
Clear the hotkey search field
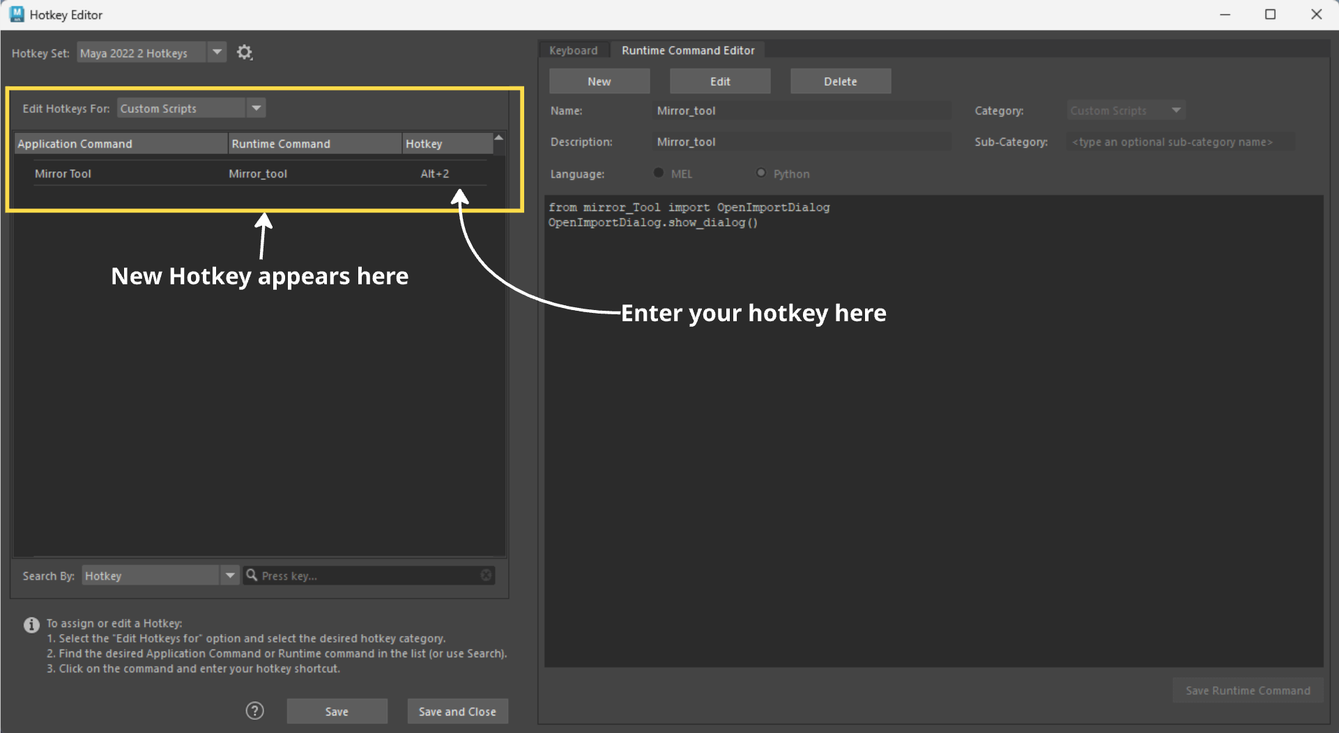coord(486,576)
